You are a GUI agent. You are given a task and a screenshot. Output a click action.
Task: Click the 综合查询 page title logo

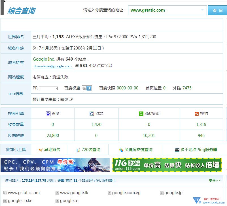click(22, 11)
